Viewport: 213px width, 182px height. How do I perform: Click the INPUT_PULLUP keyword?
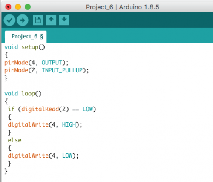pyautogui.click(x=62, y=70)
